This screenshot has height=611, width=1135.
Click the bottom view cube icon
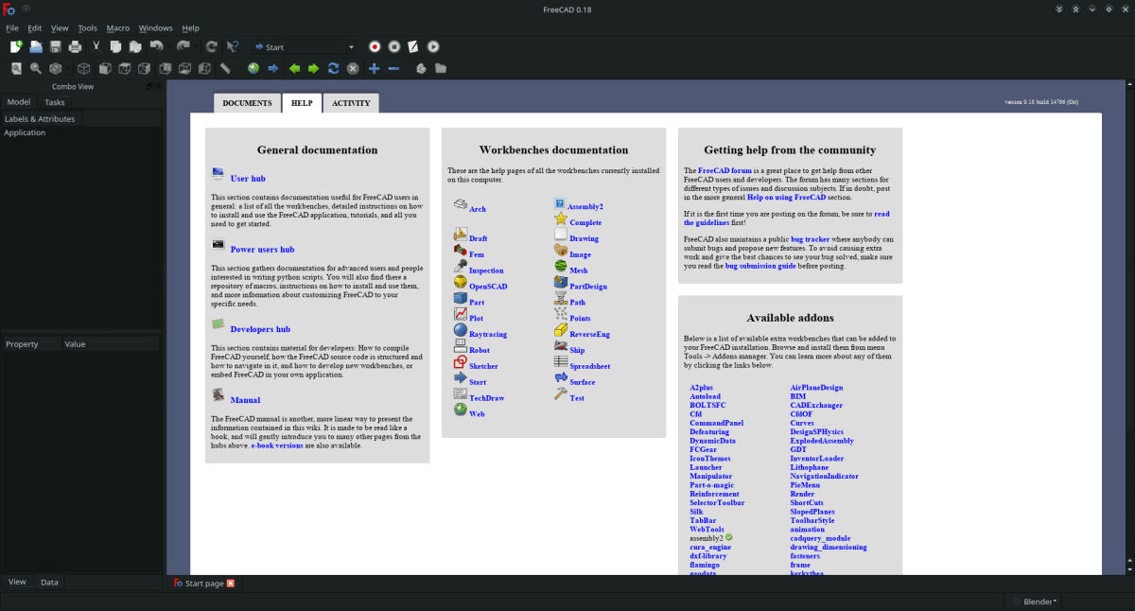184,68
